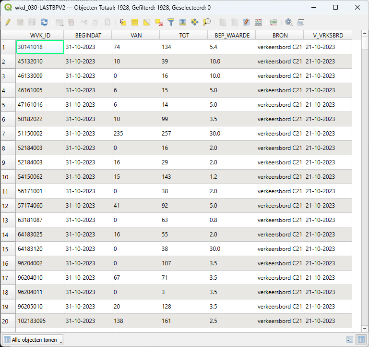Click WVK_ID cell 51150002
Screen dimensions: 369x347
coord(40,134)
